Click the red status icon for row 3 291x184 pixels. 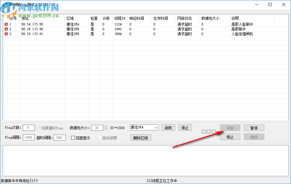(6, 34)
